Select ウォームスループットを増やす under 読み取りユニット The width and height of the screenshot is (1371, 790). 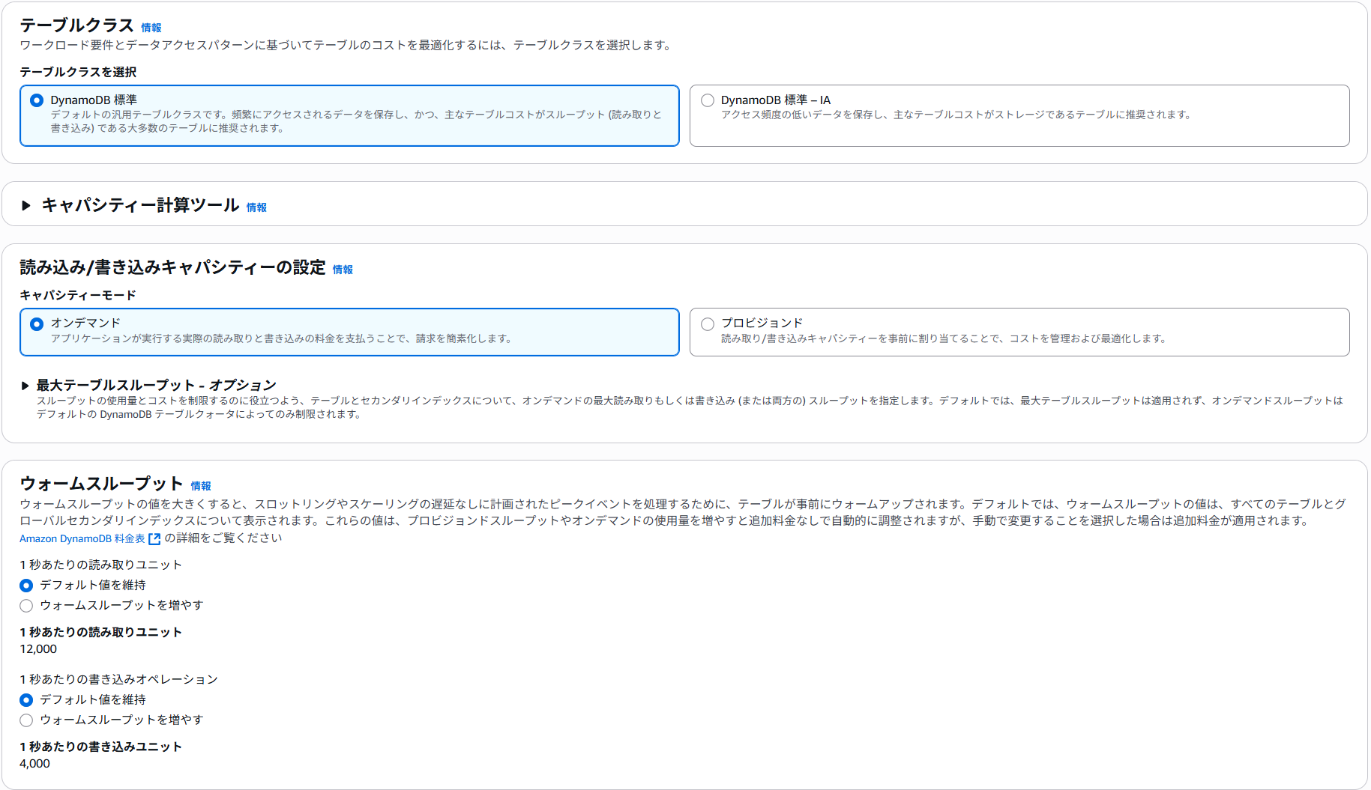click(26, 606)
